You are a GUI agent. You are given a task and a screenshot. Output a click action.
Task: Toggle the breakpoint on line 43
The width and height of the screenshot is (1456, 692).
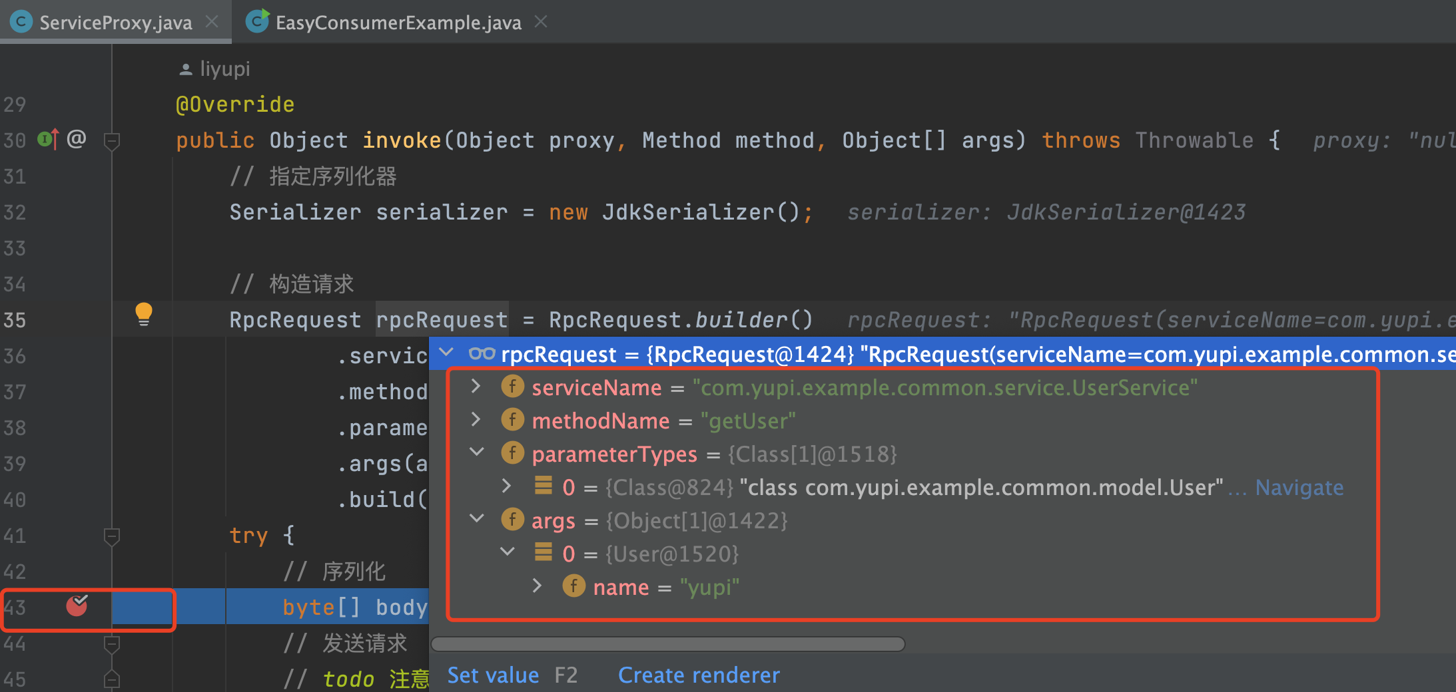pyautogui.click(x=77, y=605)
